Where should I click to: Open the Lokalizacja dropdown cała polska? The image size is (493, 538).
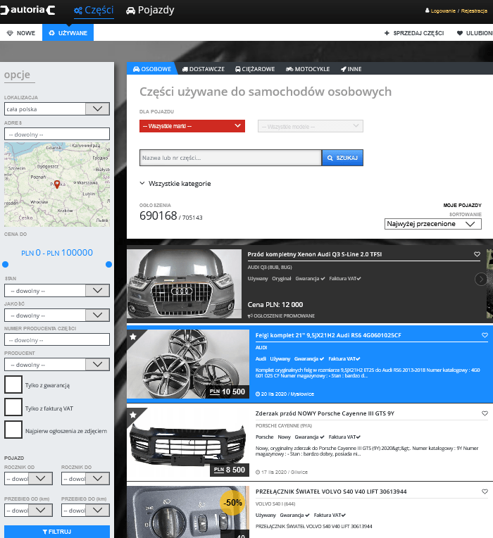click(57, 109)
